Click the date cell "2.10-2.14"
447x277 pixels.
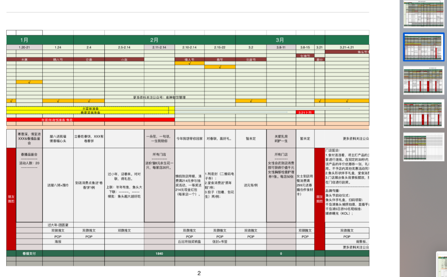click(190, 47)
